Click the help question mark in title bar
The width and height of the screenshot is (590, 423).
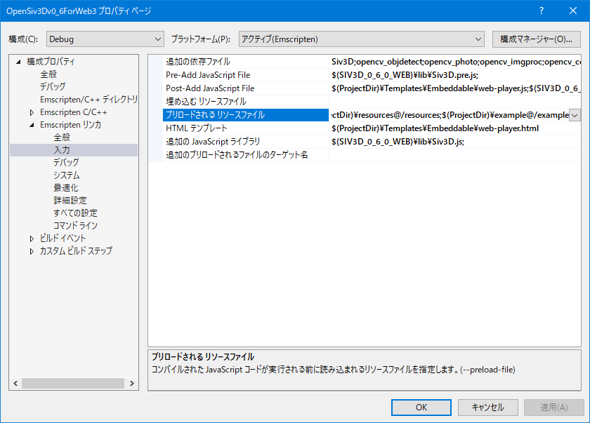pos(541,11)
